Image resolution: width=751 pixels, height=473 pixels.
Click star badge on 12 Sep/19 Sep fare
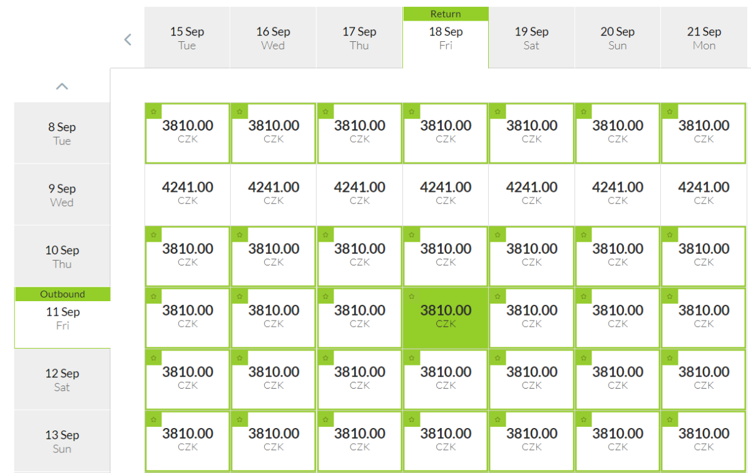498,358
